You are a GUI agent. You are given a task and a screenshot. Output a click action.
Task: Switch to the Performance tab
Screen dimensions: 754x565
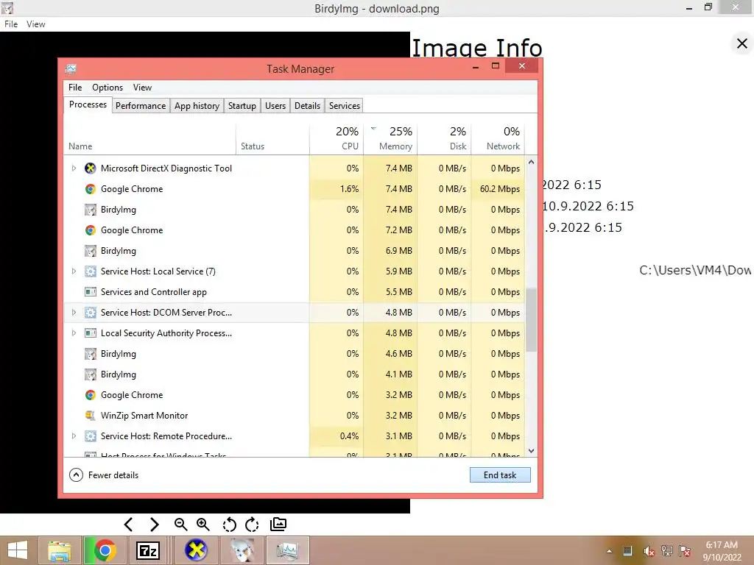pos(141,106)
